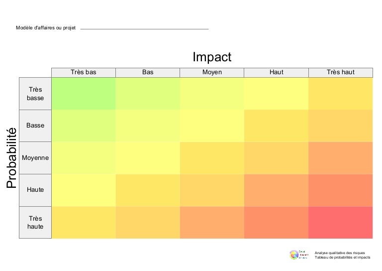The height and width of the screenshot is (271, 382).
Task: Select the 'Moyen' impact column header
Action: [212, 72]
